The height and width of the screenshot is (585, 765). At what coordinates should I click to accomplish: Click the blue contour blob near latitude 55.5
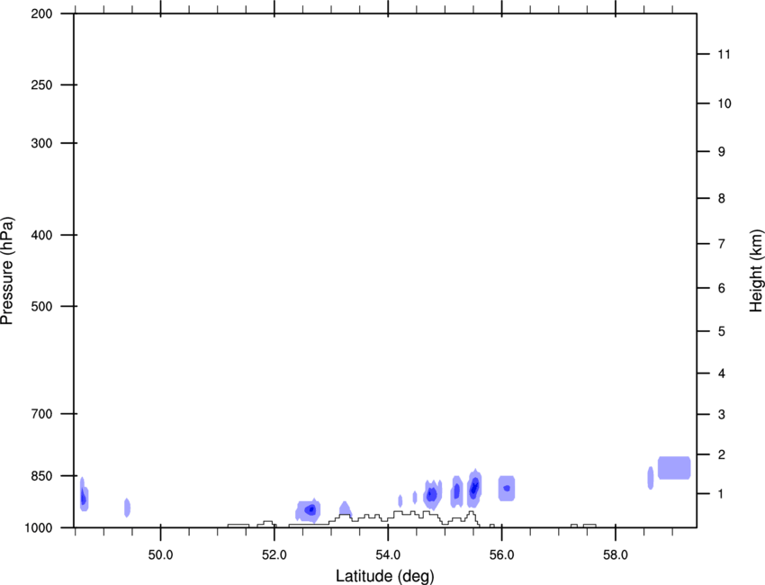tap(474, 488)
